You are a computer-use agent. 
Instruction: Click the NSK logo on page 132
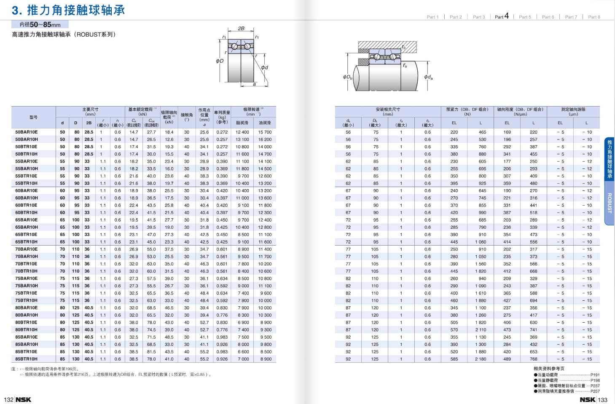pos(23,399)
